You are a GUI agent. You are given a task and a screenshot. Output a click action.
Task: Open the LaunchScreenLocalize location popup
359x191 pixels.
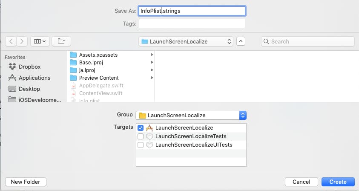(186, 41)
